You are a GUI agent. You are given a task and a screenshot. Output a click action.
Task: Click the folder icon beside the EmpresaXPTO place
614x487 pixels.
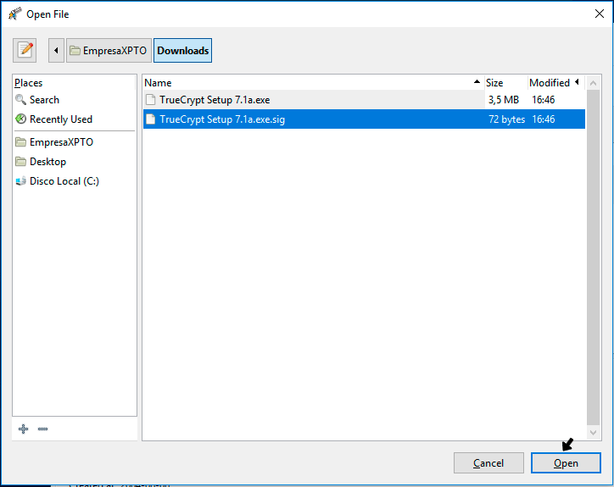20,142
